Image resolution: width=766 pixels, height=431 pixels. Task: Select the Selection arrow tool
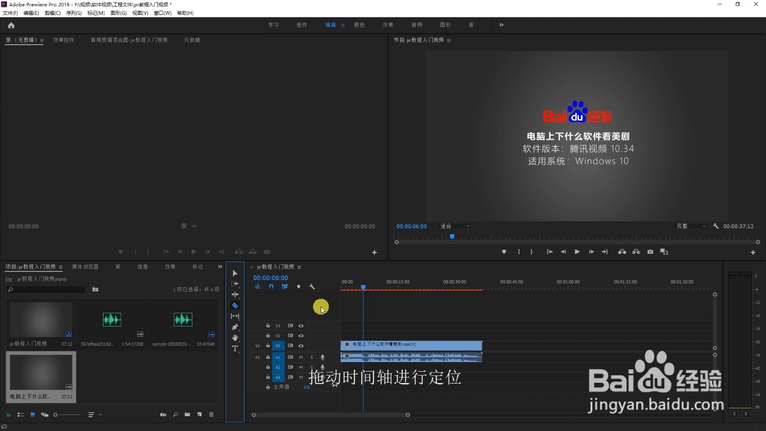coord(235,273)
